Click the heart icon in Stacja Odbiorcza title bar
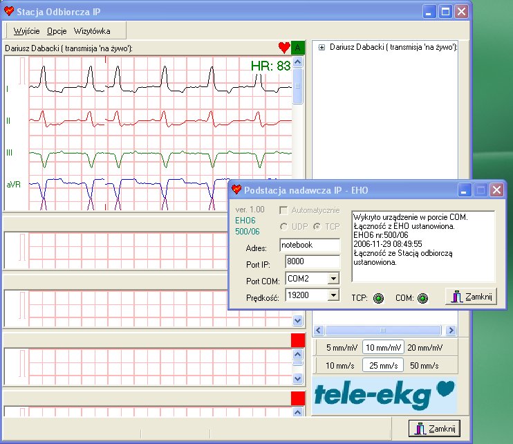Screen dimensions: 513x444 9,12
